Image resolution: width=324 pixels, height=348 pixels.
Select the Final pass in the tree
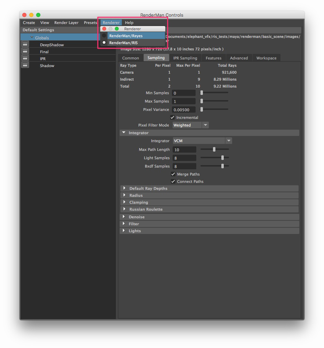click(44, 52)
